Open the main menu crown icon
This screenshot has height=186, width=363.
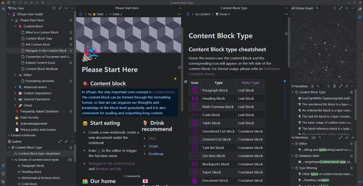point(3,3)
